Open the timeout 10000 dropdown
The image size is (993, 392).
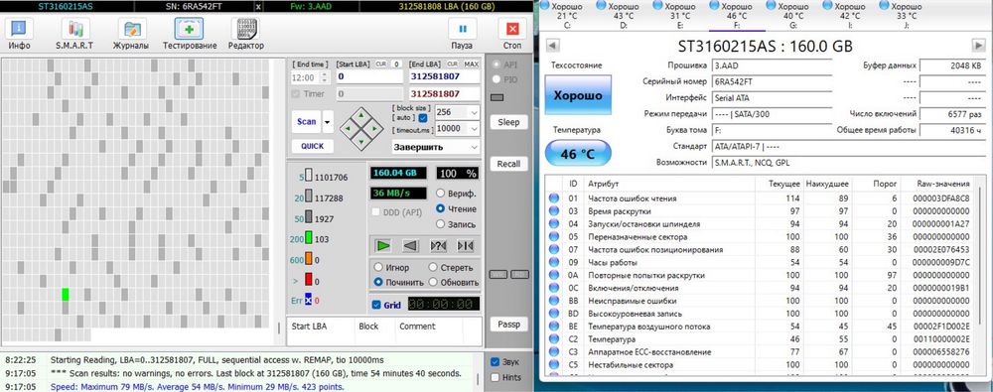point(474,129)
